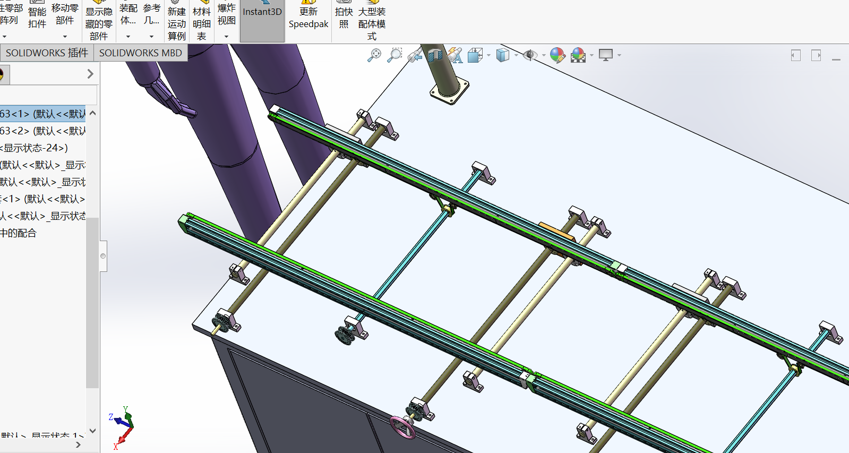Click the Zoom to Fit icon
The image size is (849, 453).
pos(374,55)
